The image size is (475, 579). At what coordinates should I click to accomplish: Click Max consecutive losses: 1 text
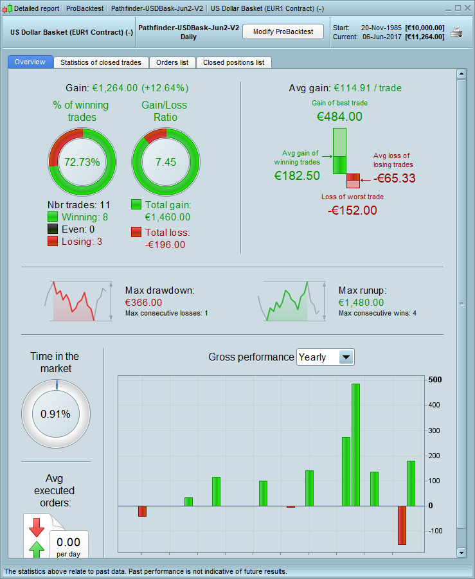(166, 313)
